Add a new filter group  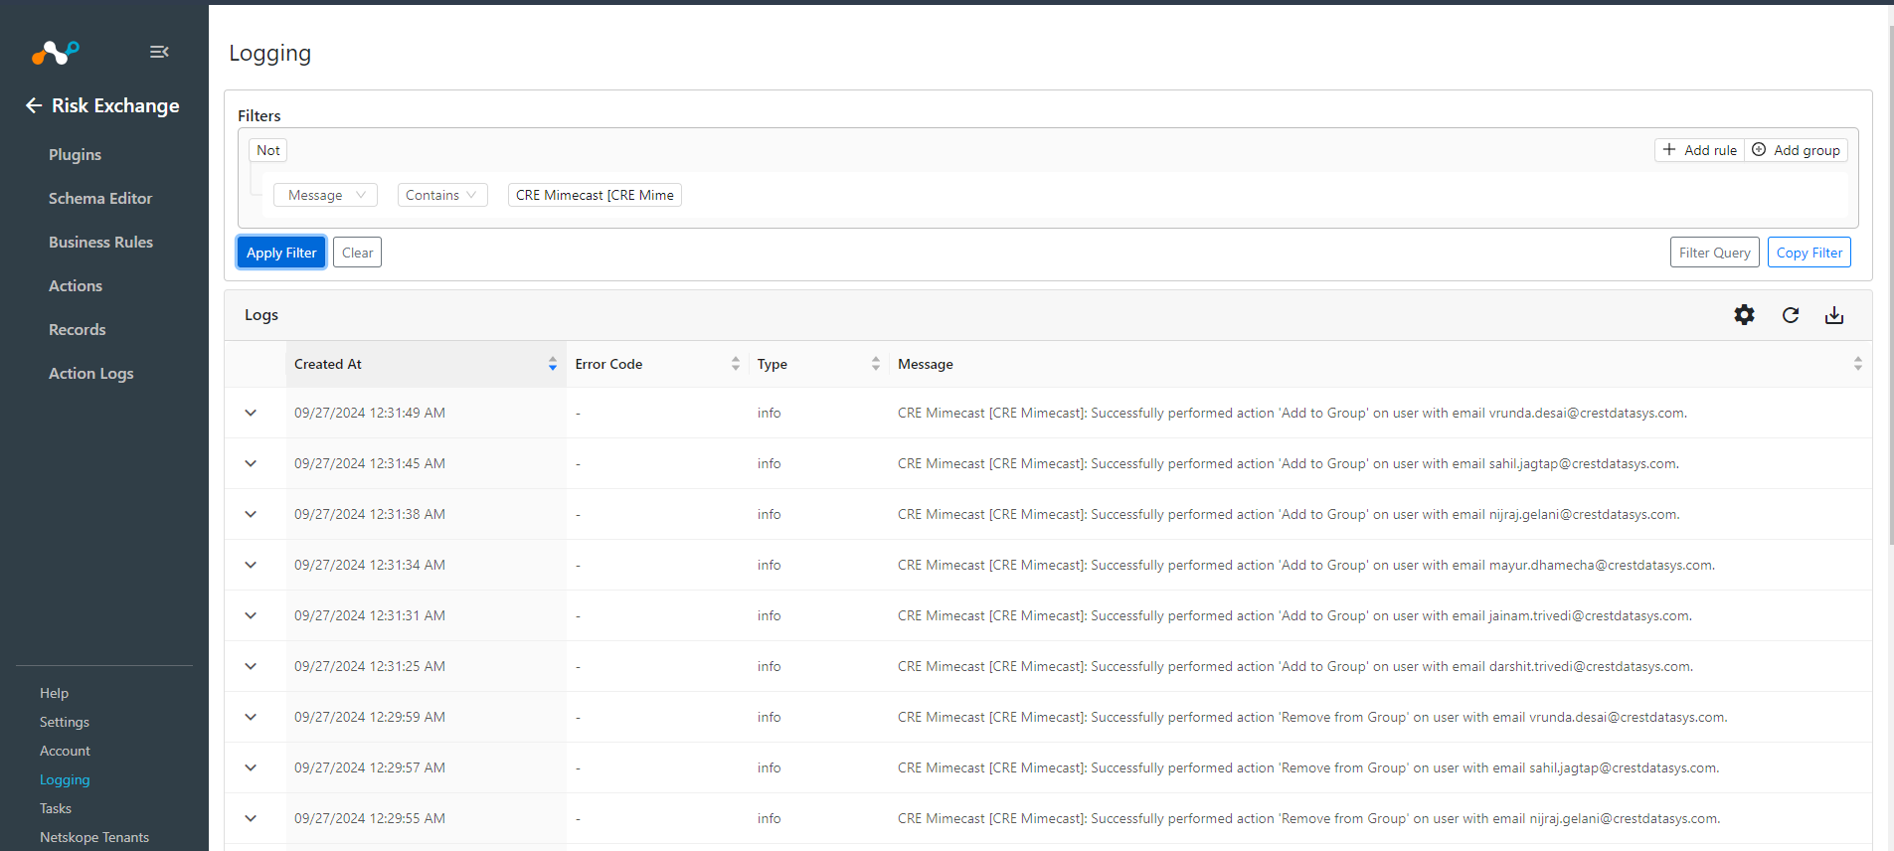pyautogui.click(x=1797, y=150)
